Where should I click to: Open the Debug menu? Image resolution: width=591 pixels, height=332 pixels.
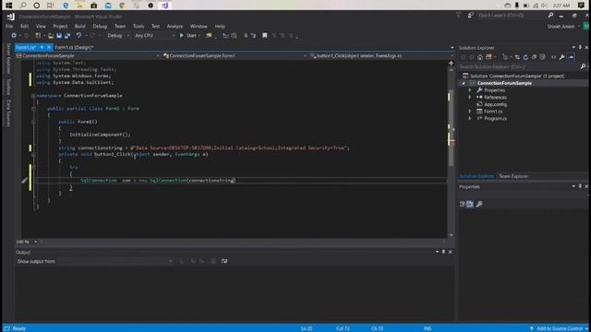click(x=100, y=27)
